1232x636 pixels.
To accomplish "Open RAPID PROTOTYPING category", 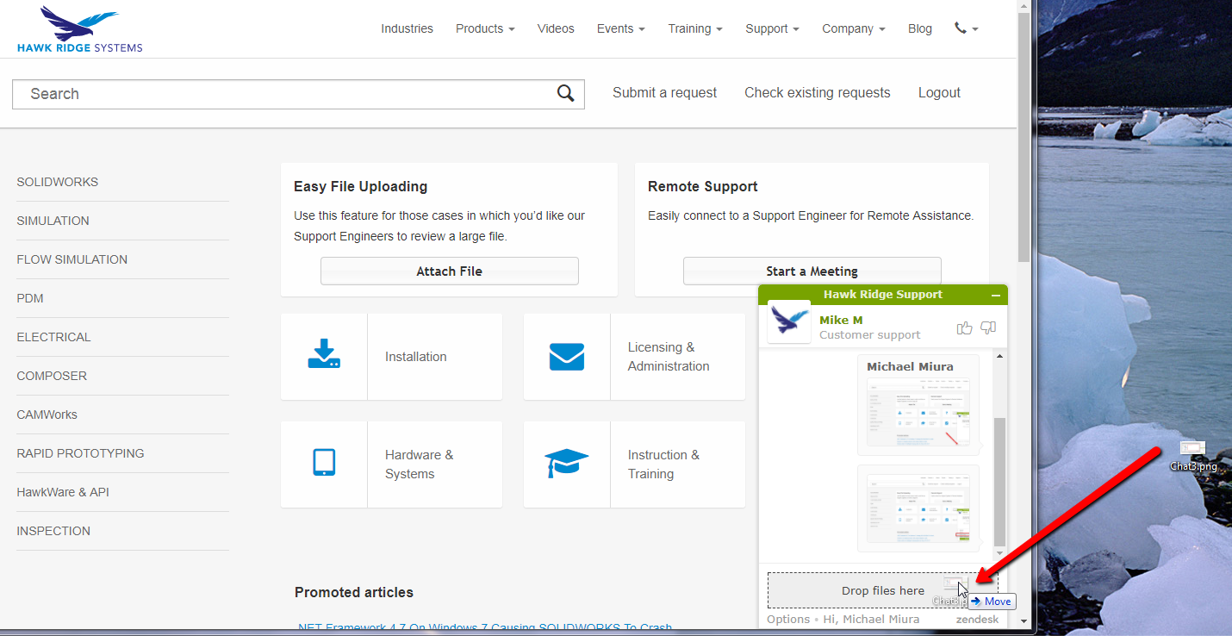I will coord(80,453).
